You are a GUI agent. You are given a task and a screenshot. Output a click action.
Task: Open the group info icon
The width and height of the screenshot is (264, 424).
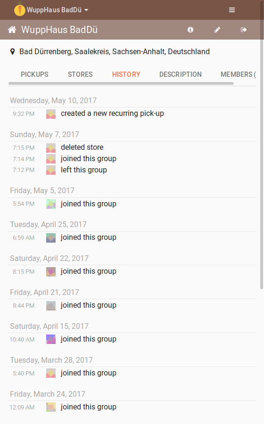[190, 30]
